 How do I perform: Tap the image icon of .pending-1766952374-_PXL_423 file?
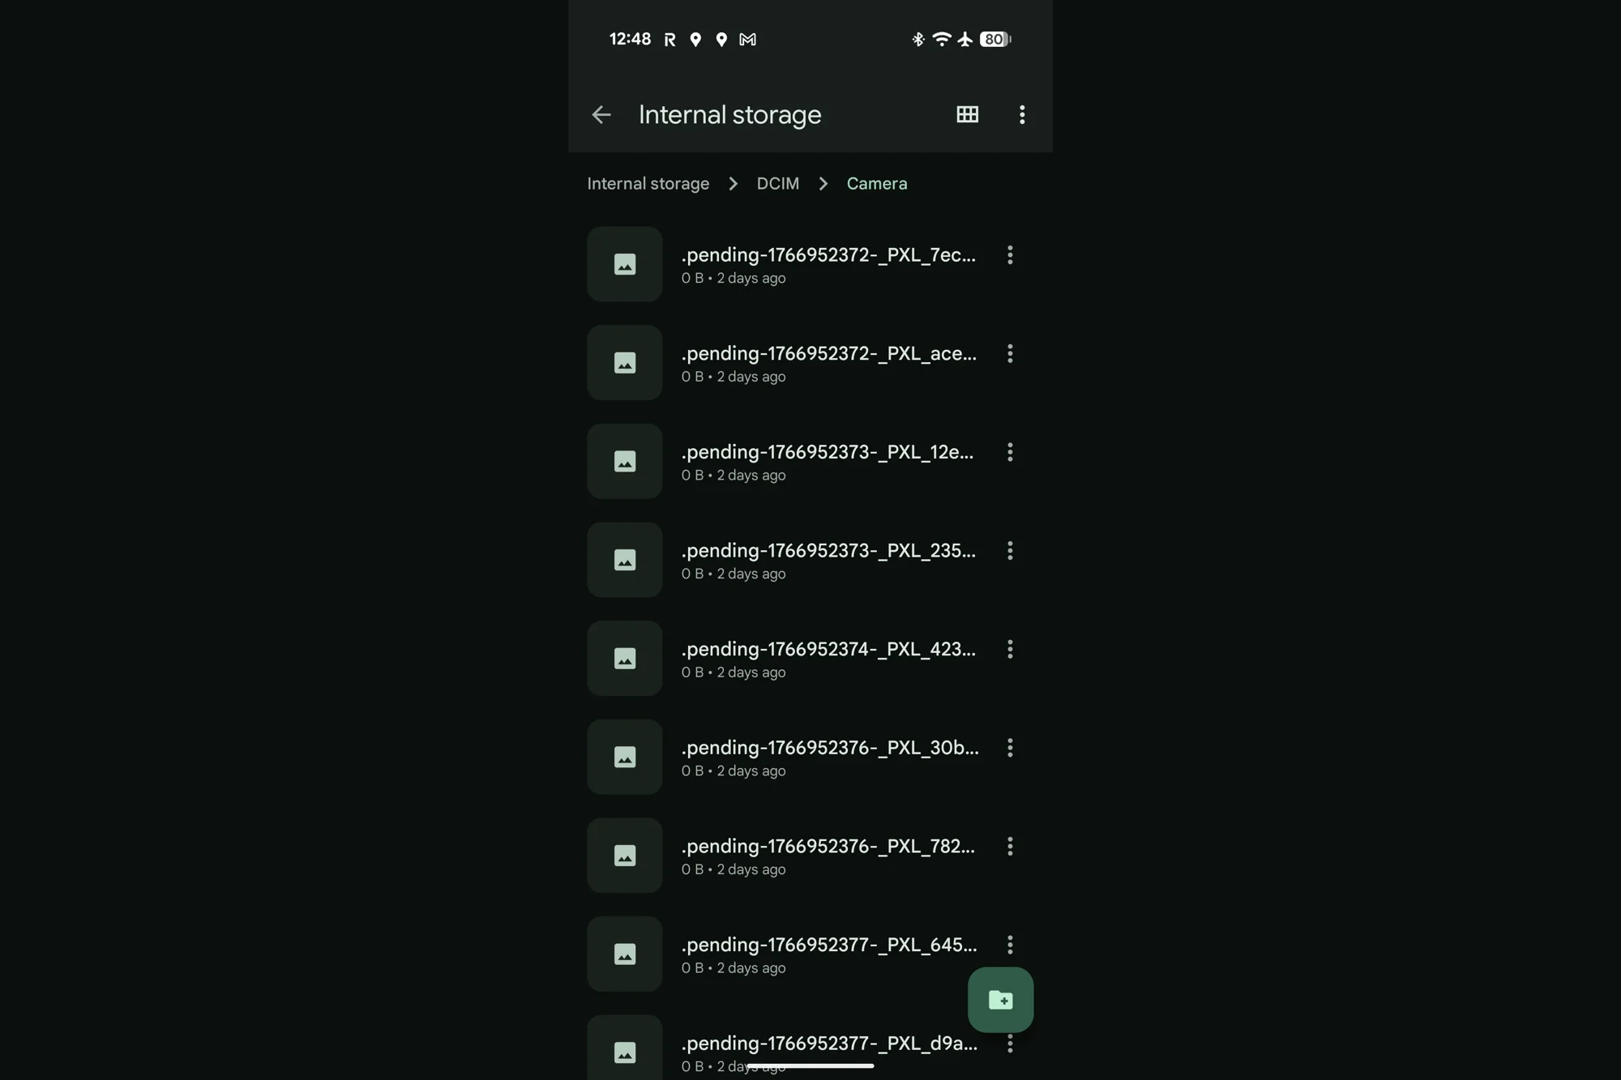[x=623, y=659]
